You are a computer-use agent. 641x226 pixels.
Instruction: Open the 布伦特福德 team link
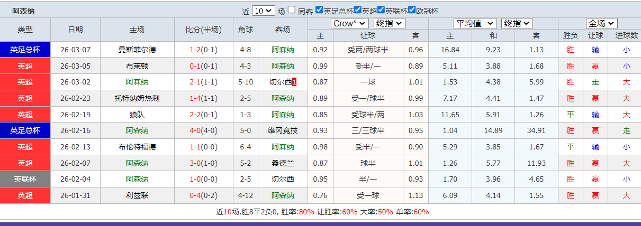click(x=137, y=147)
